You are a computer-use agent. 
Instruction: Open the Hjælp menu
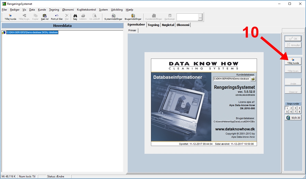129,9
